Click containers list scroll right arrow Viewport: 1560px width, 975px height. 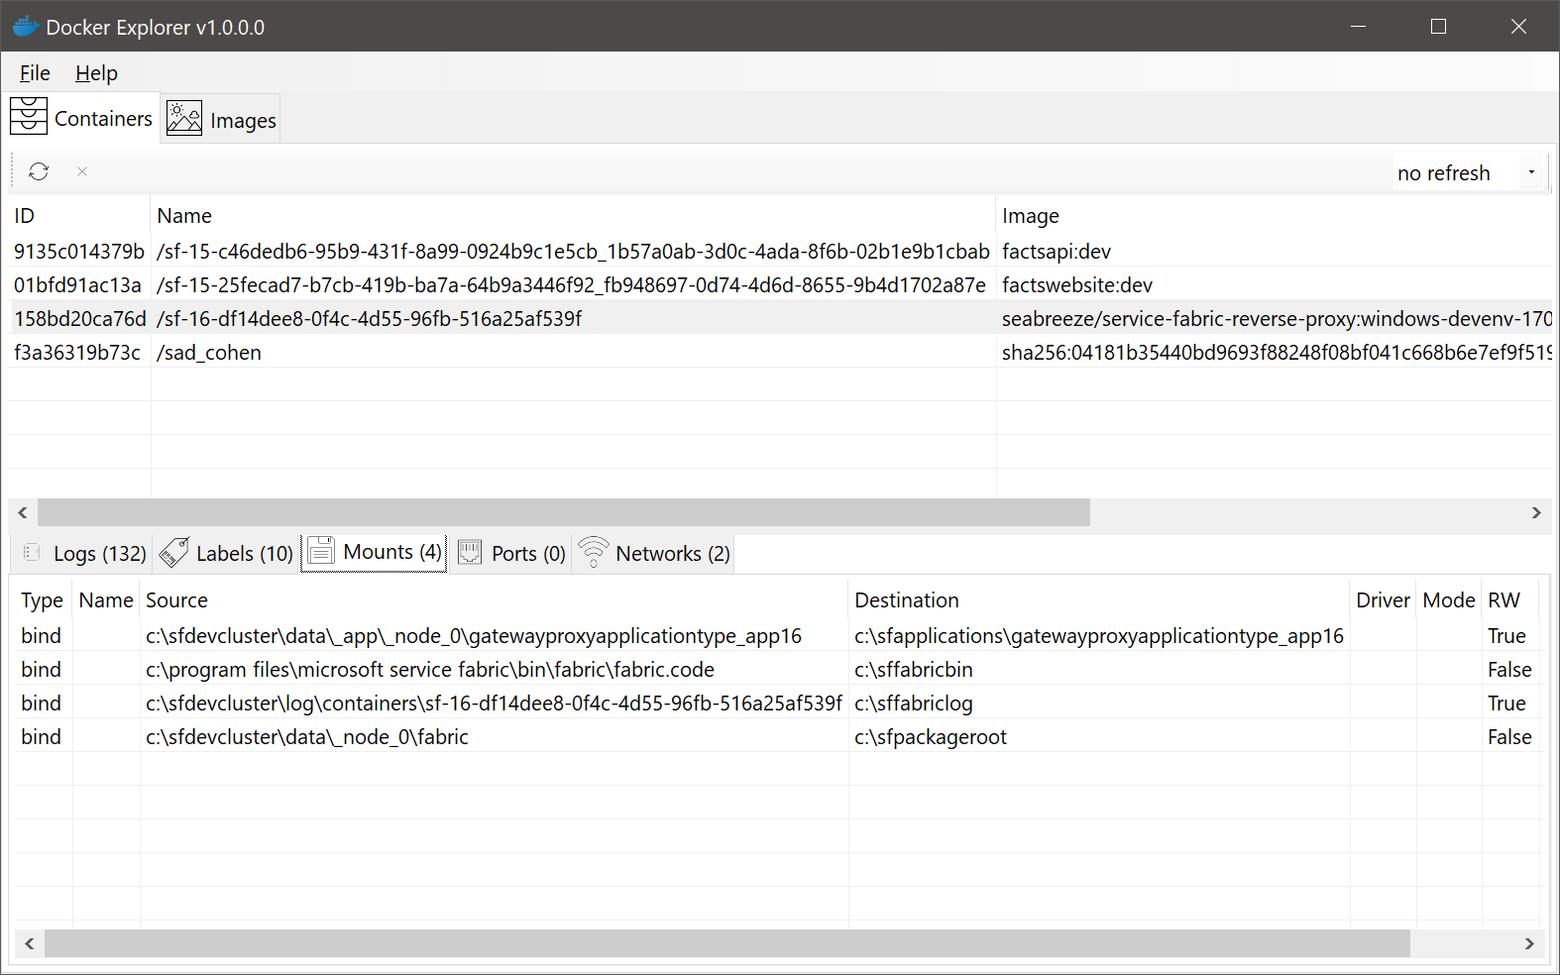click(1536, 512)
